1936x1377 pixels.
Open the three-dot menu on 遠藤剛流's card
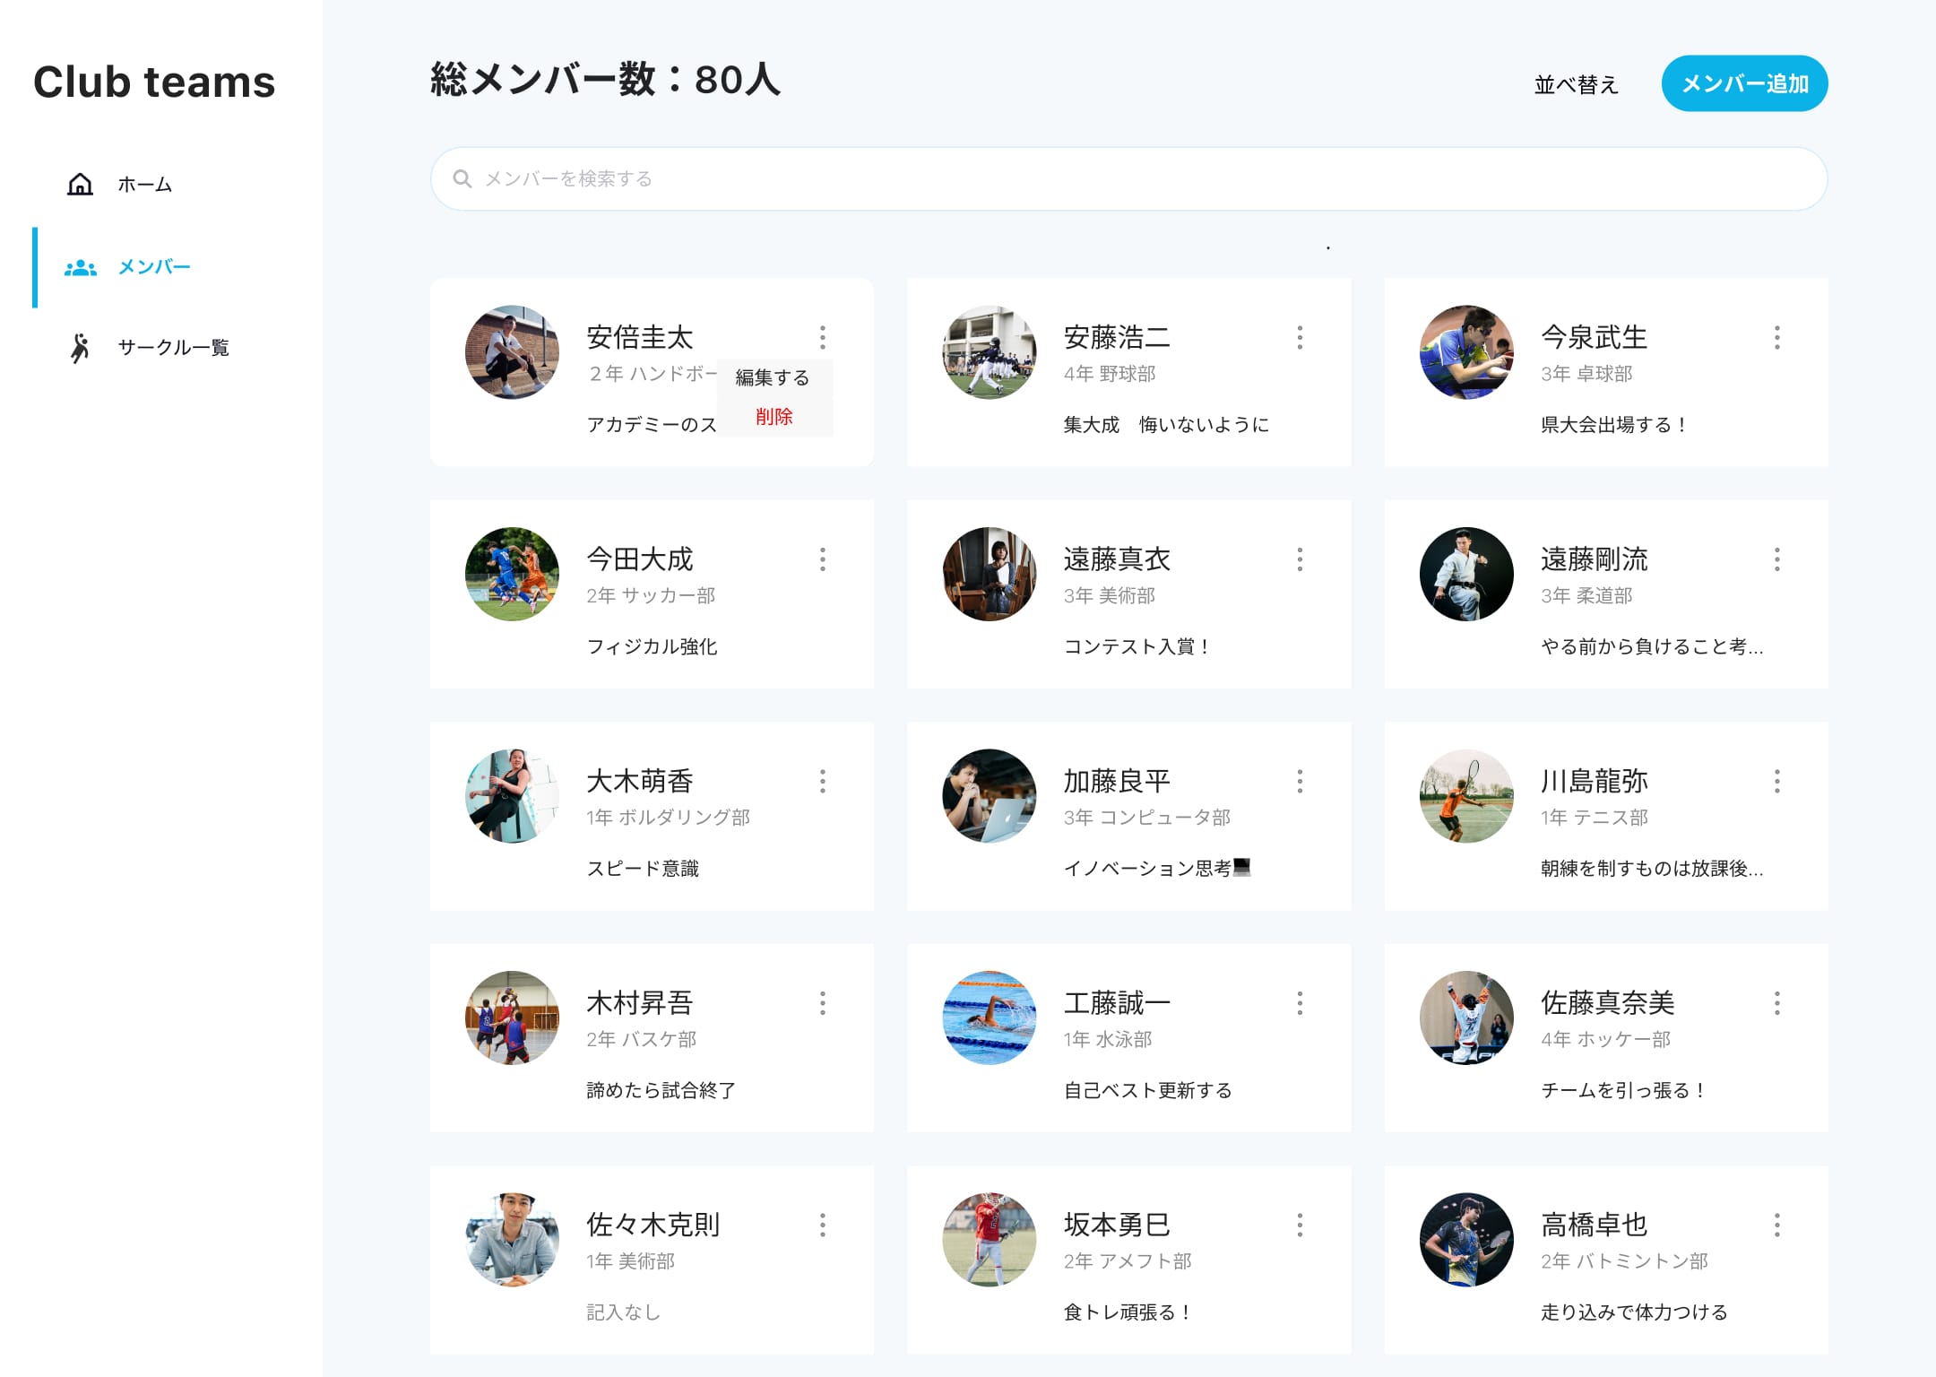pos(1776,559)
